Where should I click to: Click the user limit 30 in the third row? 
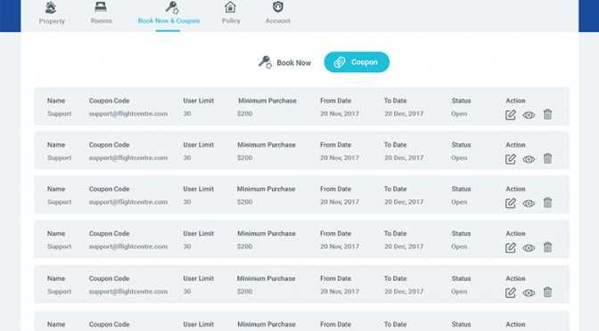click(x=187, y=202)
